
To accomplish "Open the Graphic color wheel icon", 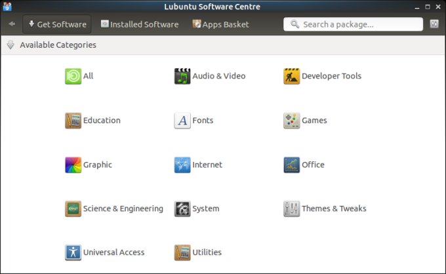I will pos(73,165).
